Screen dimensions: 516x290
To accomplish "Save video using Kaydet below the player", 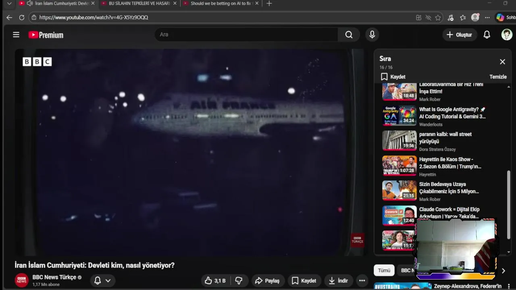I will pyautogui.click(x=304, y=281).
